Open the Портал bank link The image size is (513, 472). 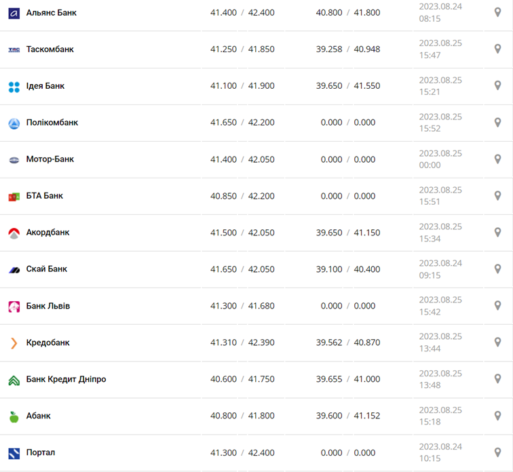41,452
